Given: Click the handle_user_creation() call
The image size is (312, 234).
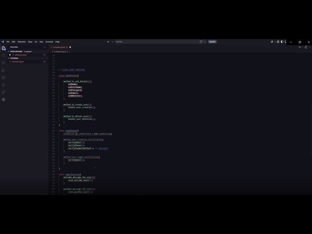Looking at the screenshot, I should [81, 107].
